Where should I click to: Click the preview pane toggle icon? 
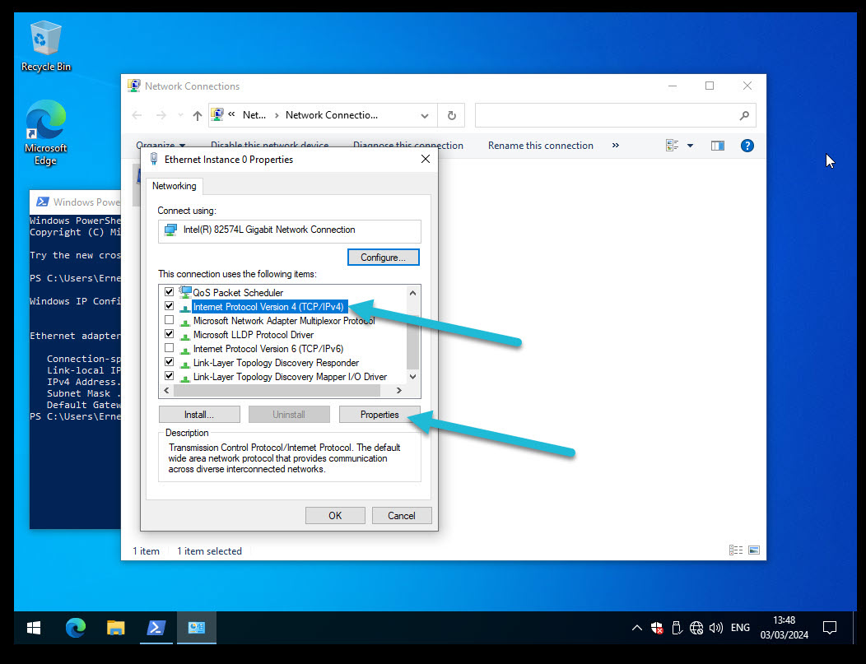718,146
